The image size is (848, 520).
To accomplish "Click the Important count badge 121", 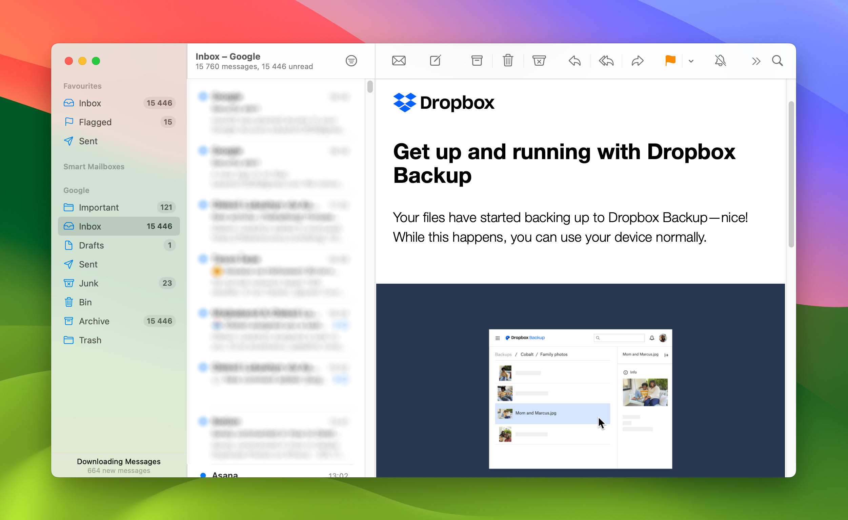I will pos(166,208).
